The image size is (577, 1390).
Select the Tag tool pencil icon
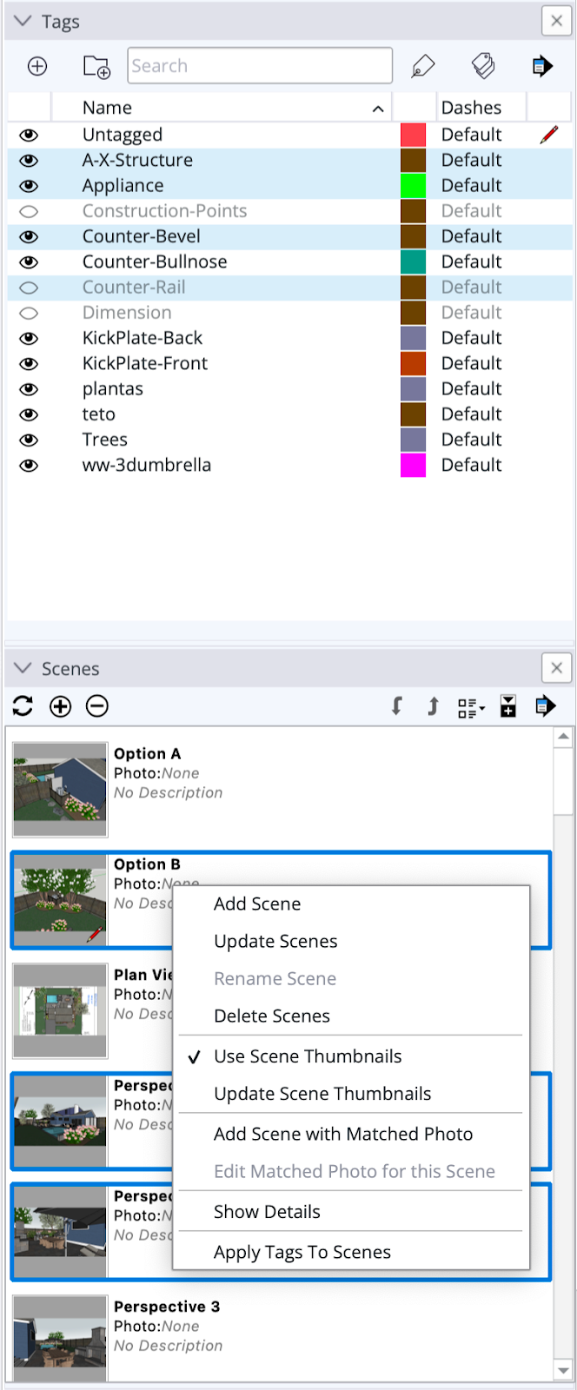(422, 66)
